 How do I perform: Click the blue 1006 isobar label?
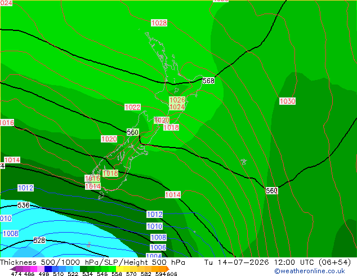click(158, 247)
